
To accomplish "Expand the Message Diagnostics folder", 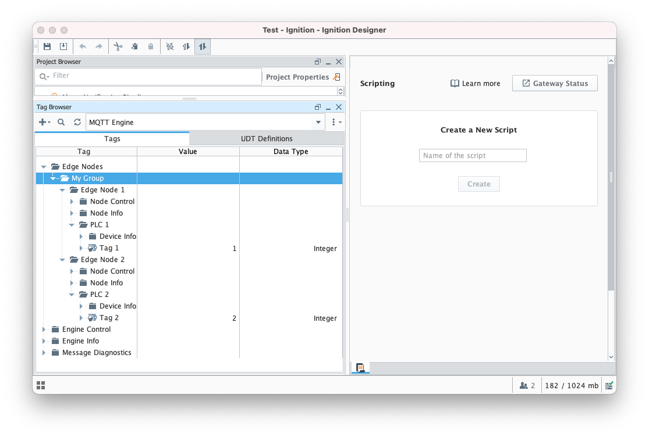I will [x=44, y=352].
